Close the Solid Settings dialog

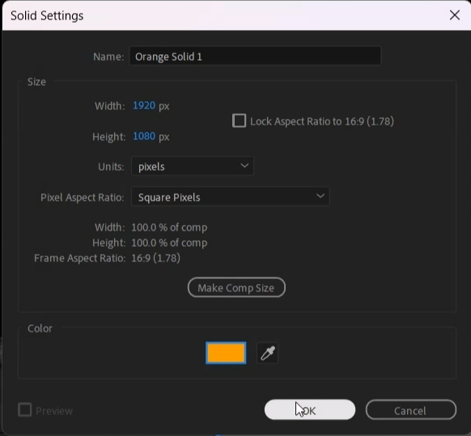point(455,15)
